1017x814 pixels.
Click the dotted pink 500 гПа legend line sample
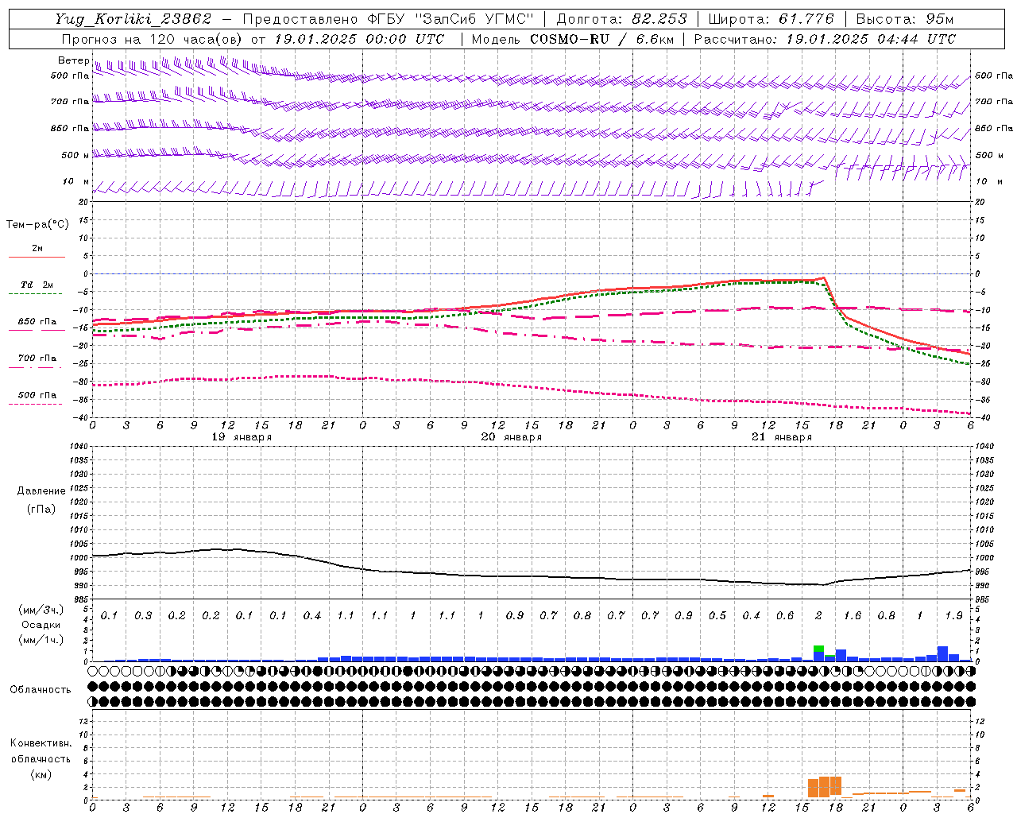(37, 404)
